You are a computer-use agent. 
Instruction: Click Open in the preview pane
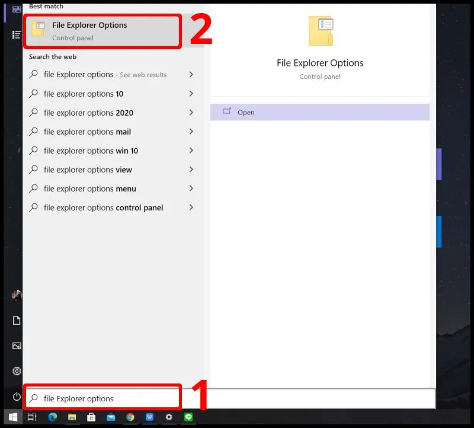pyautogui.click(x=319, y=112)
